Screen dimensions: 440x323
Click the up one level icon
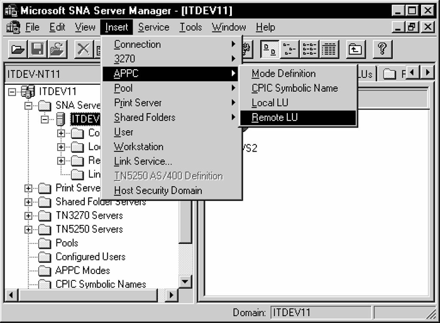(356, 49)
